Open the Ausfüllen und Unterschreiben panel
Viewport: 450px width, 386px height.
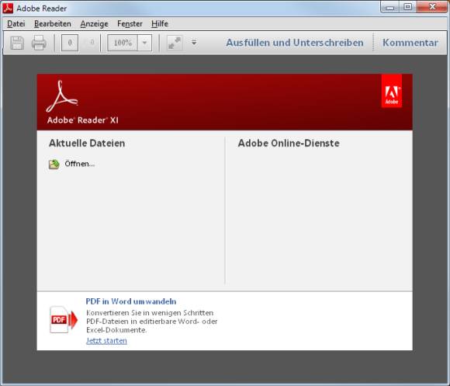(295, 43)
